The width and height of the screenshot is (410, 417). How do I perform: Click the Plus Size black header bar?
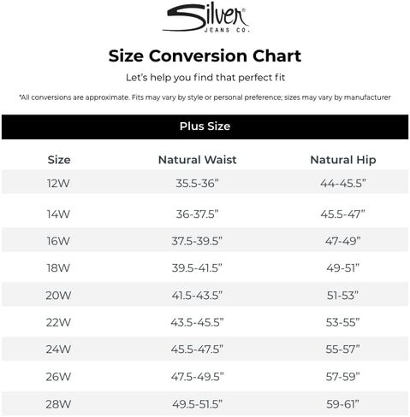point(205,126)
